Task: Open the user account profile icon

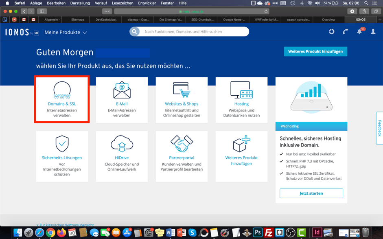Action: [x=373, y=32]
